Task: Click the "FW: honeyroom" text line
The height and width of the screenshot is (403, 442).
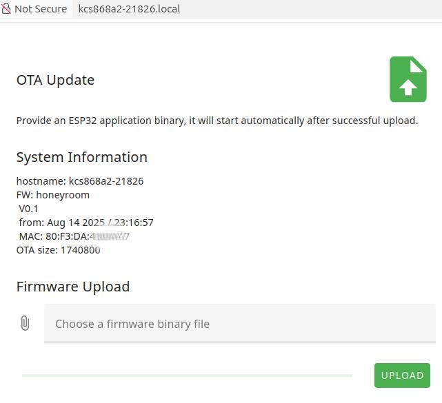Action: [53, 195]
